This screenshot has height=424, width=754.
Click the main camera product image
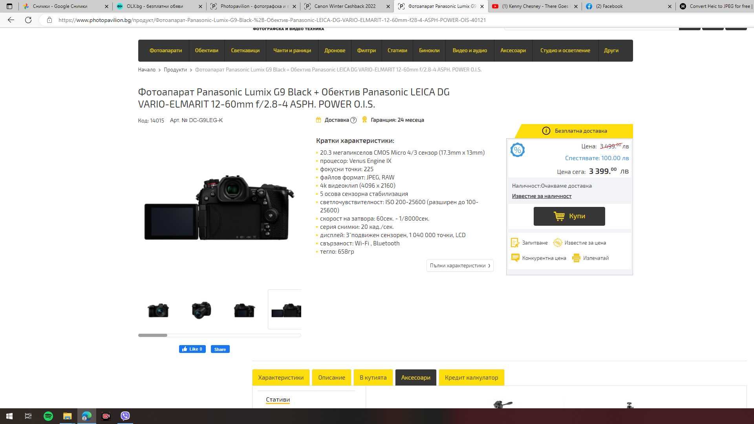(219, 207)
